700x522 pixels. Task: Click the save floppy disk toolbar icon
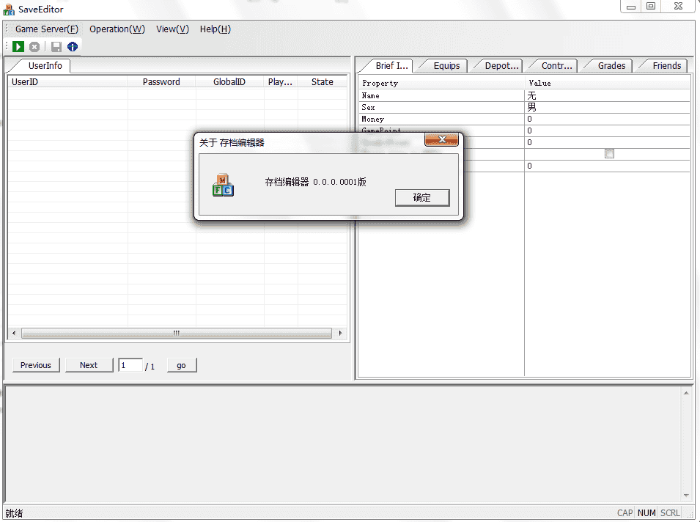pyautogui.click(x=56, y=47)
